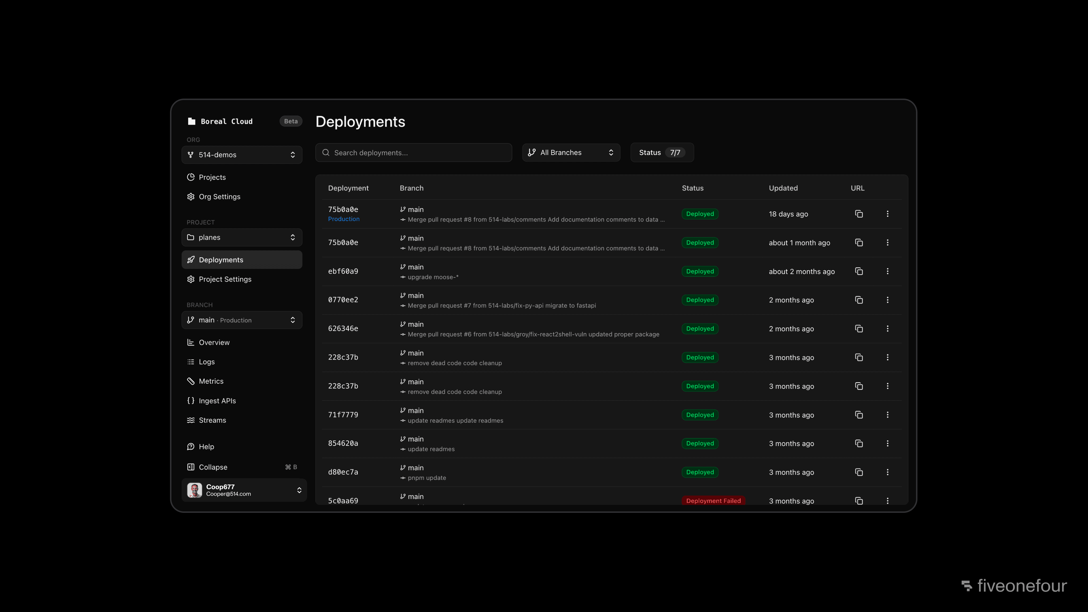Open the Streams page
Image resolution: width=1088 pixels, height=612 pixels.
coord(212,420)
